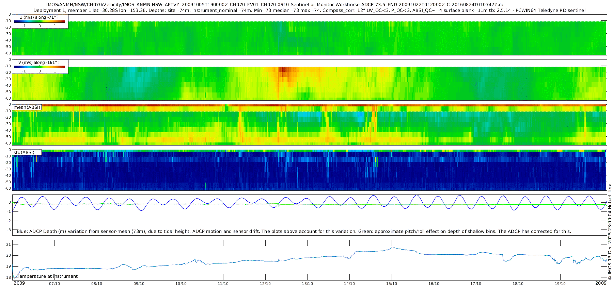Click the U velocity colorbar legend
613x289 pixels.
coord(40,21)
